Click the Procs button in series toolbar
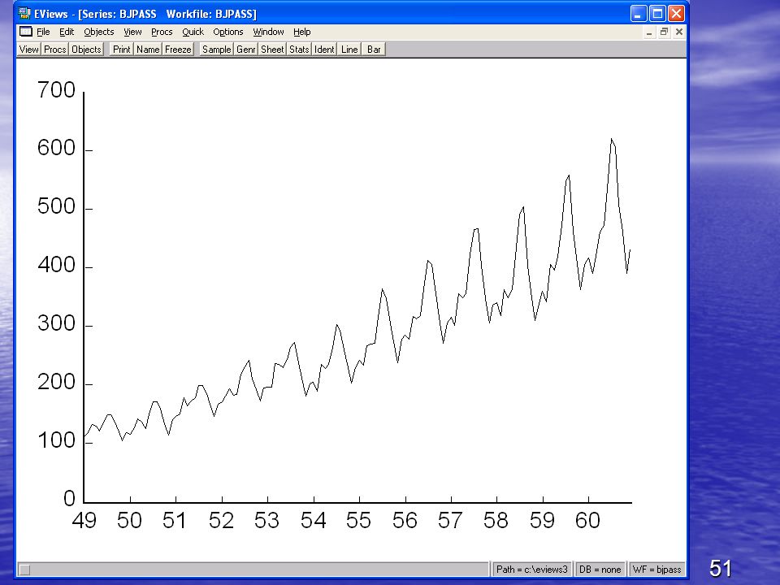Viewport: 780px width, 585px height. (x=54, y=50)
